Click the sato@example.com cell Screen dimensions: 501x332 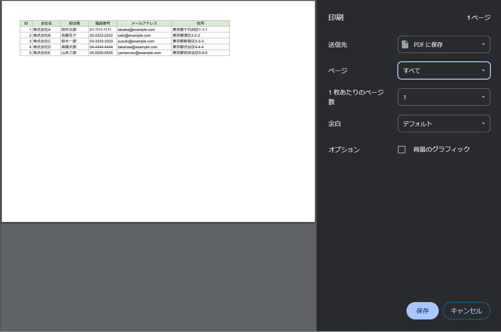tap(144, 35)
